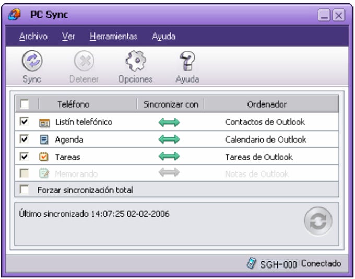
Task: Open the Ver menu
Action: pos(68,36)
